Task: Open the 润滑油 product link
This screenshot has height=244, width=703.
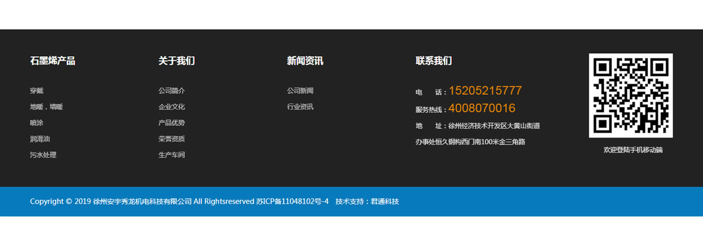Action: pos(40,139)
